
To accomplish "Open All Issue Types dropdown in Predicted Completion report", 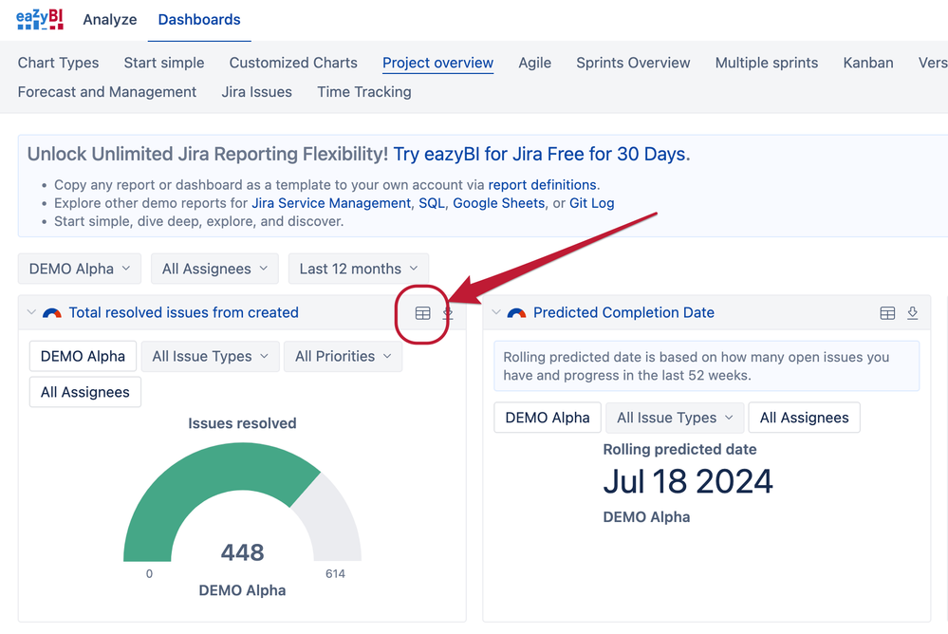I will (675, 418).
